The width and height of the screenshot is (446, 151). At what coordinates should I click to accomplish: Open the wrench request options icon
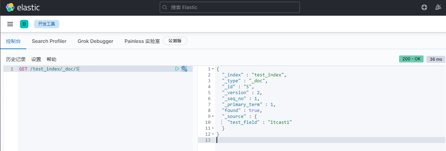pos(184,69)
